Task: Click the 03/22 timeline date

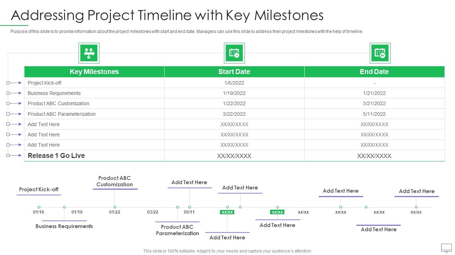Action: pos(152,212)
